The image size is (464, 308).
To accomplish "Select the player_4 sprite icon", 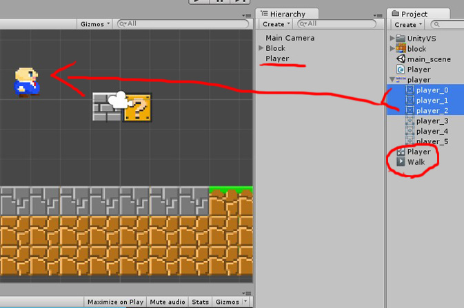I will [410, 131].
